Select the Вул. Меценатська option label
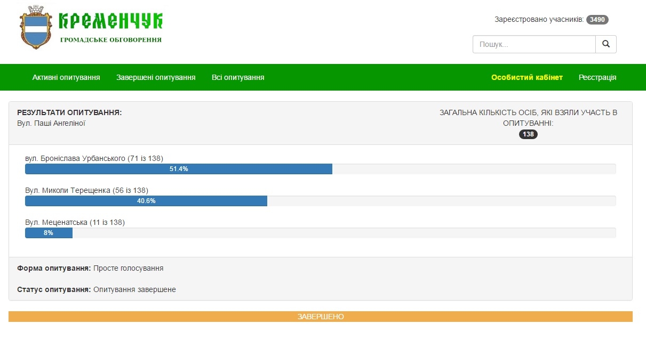This screenshot has height=348, width=646. coord(75,222)
